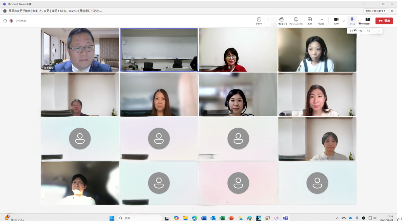
Task: Toggle the カメラ camera off
Action: click(x=336, y=21)
